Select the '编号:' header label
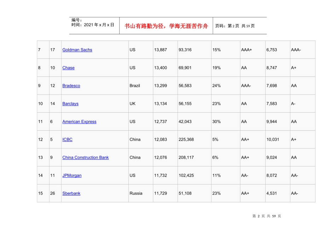Viewport: 336px width, 238px height. [x=77, y=20]
